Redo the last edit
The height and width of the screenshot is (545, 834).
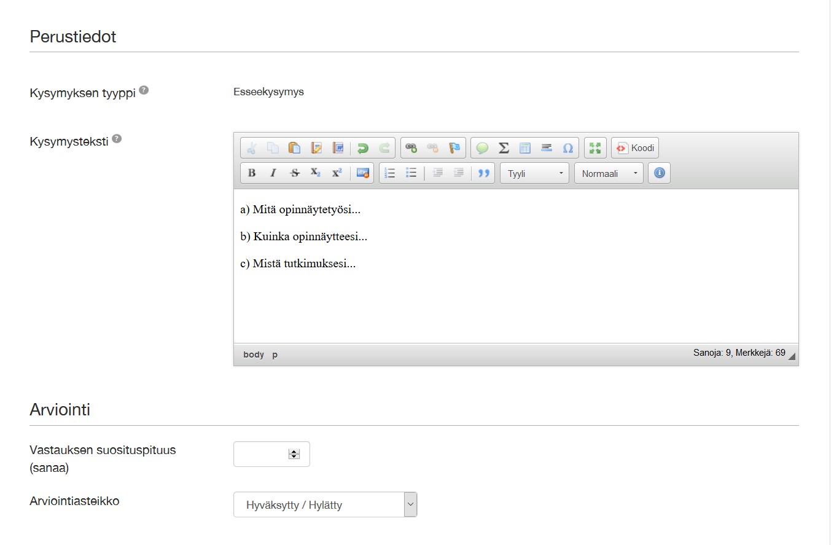point(384,148)
